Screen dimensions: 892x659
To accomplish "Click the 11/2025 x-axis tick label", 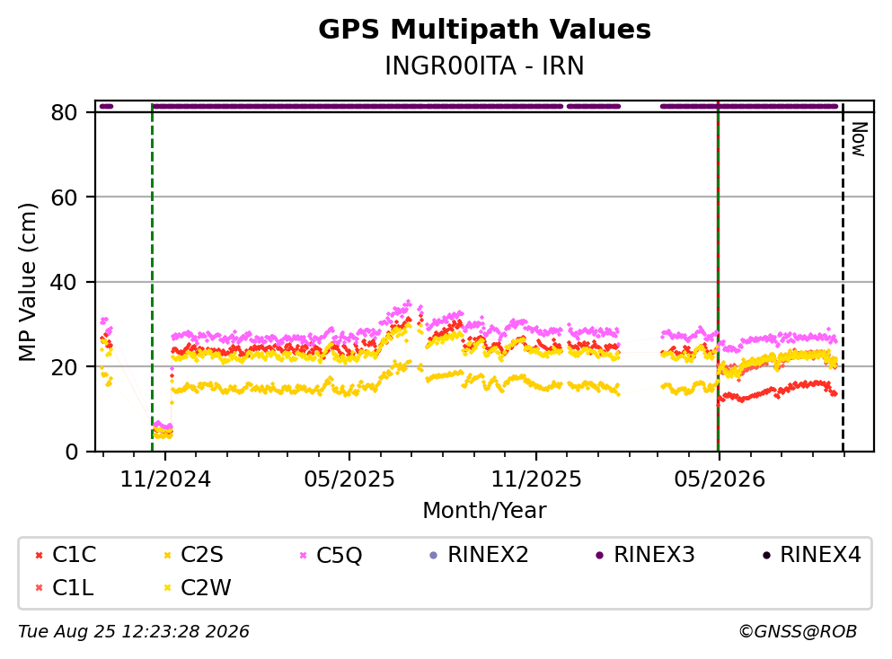I will tap(536, 479).
